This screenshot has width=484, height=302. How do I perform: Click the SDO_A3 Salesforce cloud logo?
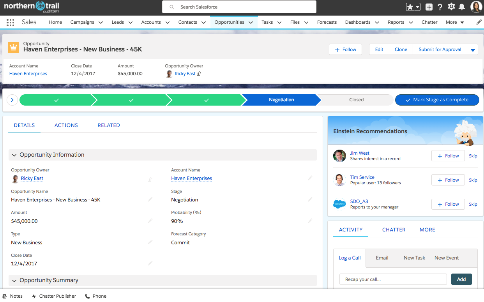tap(340, 204)
